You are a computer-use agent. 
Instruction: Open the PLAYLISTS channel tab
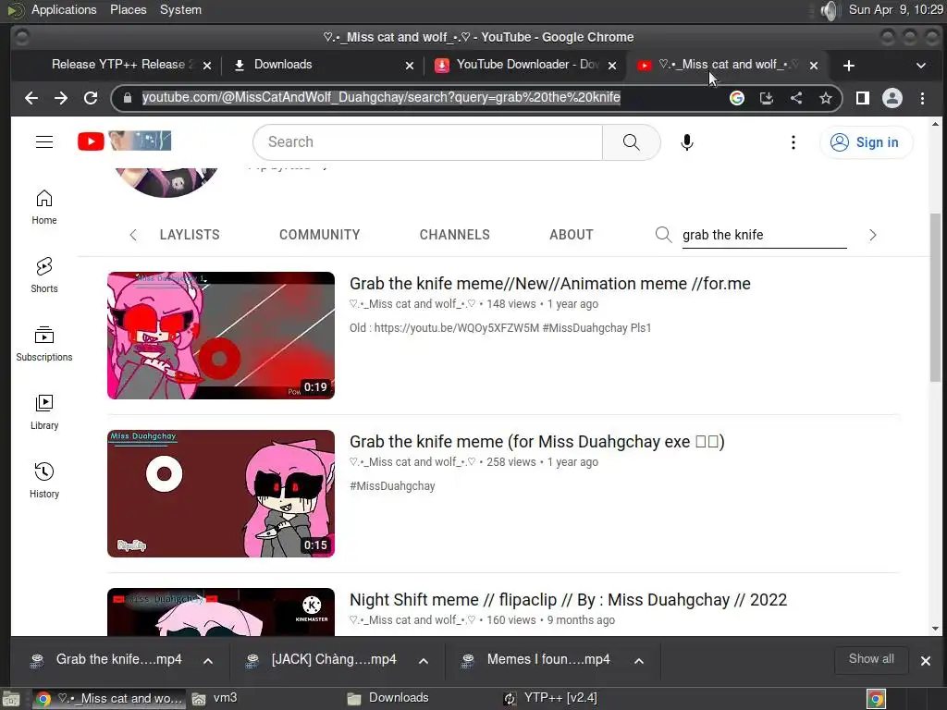point(190,235)
